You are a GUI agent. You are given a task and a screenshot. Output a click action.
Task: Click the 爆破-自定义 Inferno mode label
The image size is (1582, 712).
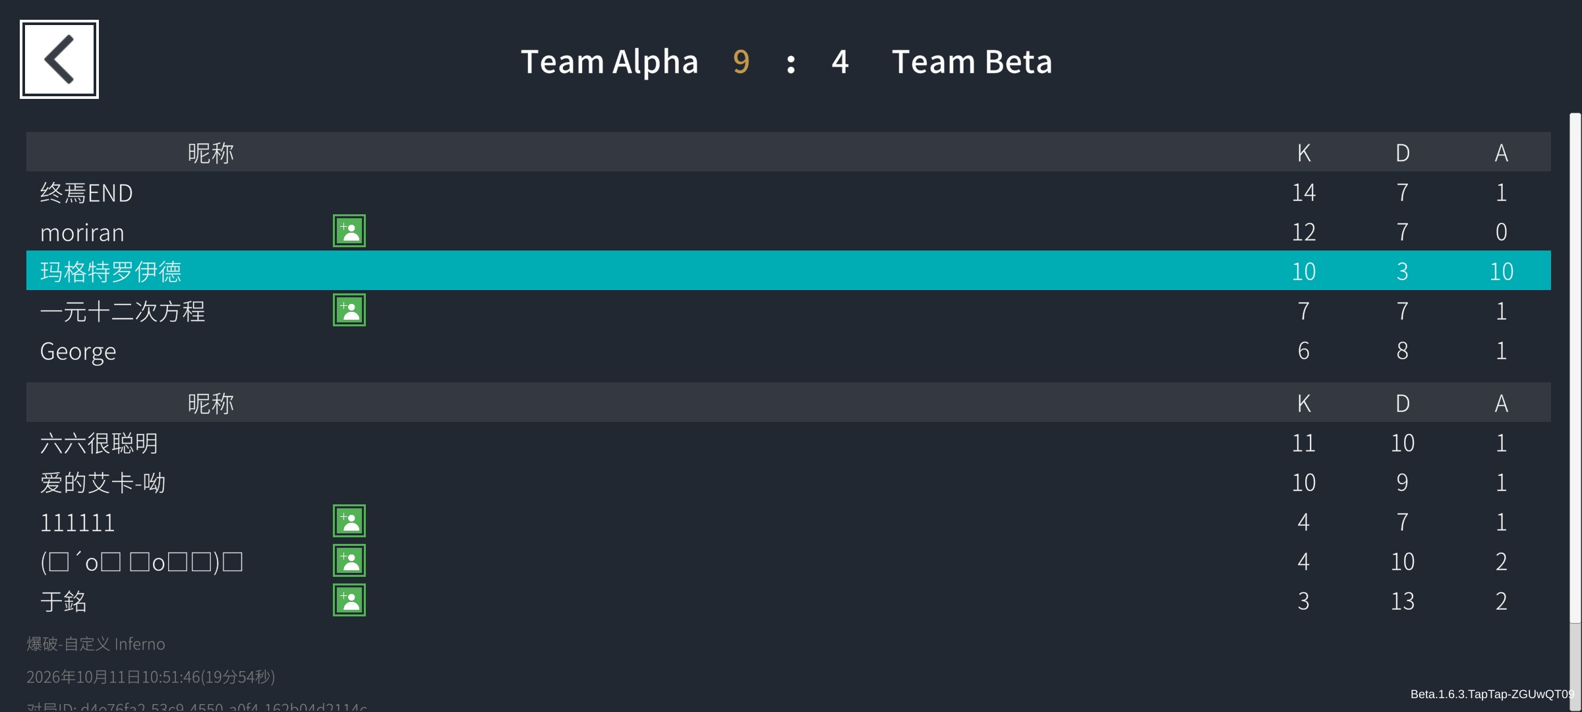(96, 643)
